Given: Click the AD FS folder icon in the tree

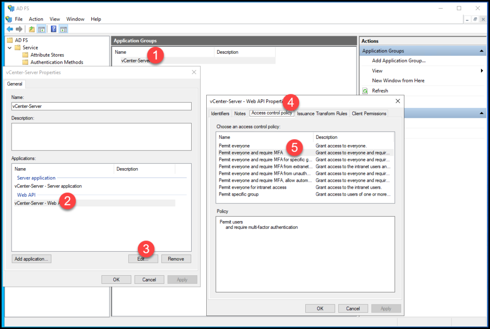Looking at the screenshot, I should tap(10, 40).
